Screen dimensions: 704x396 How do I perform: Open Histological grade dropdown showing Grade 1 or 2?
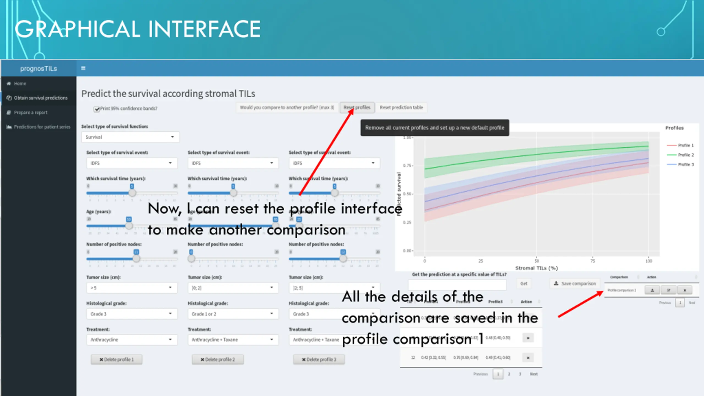pyautogui.click(x=233, y=314)
